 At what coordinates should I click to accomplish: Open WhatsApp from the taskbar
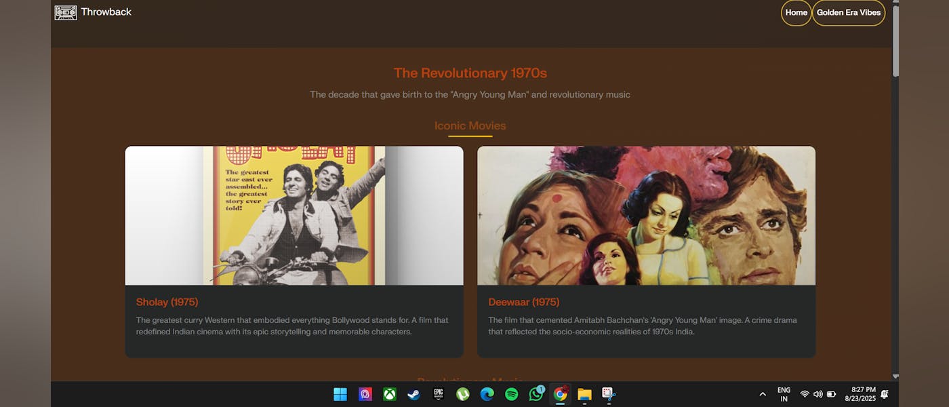pyautogui.click(x=536, y=394)
